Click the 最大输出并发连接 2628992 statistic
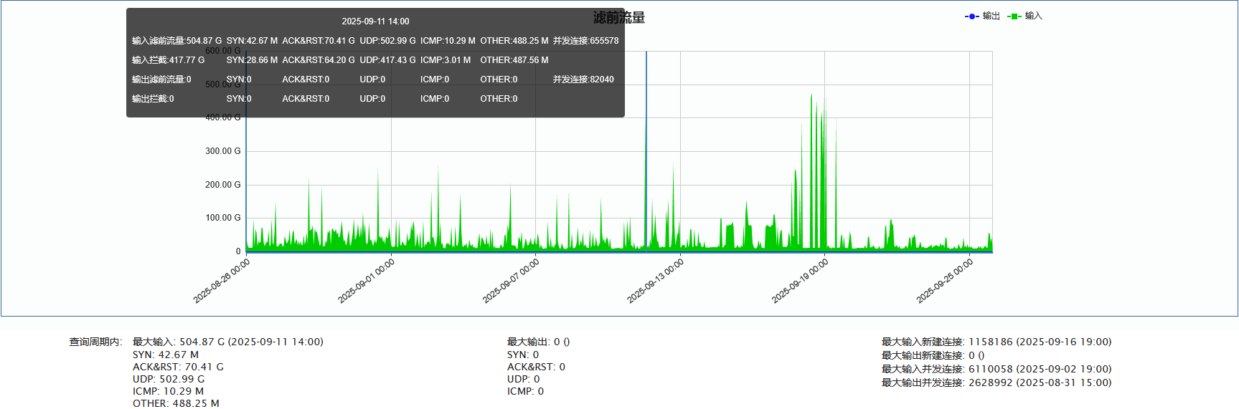The height and width of the screenshot is (409, 1239). tap(996, 383)
